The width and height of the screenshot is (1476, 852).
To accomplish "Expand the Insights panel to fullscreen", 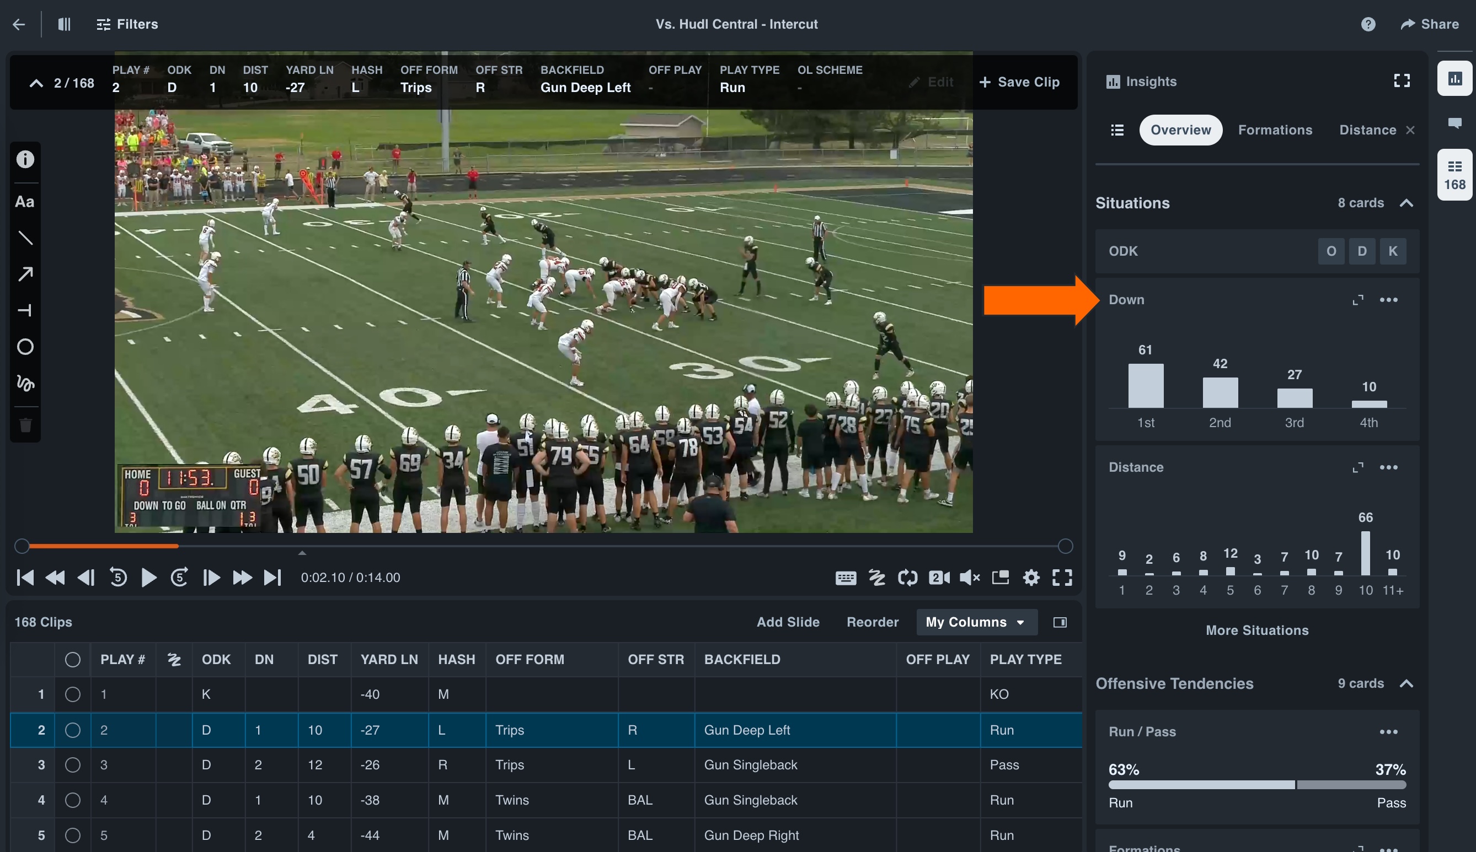I will pyautogui.click(x=1401, y=81).
